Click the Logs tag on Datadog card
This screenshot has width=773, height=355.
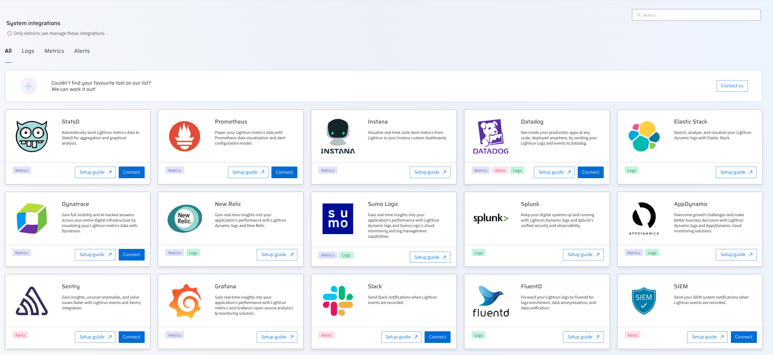click(x=517, y=171)
